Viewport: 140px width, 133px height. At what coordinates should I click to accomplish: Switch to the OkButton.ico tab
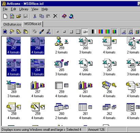(12, 24)
